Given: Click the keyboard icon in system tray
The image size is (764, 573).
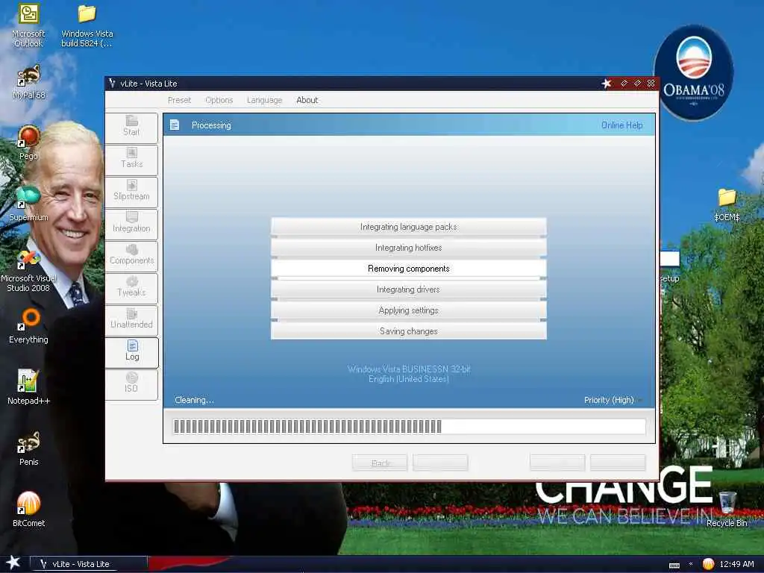Looking at the screenshot, I should (x=674, y=566).
